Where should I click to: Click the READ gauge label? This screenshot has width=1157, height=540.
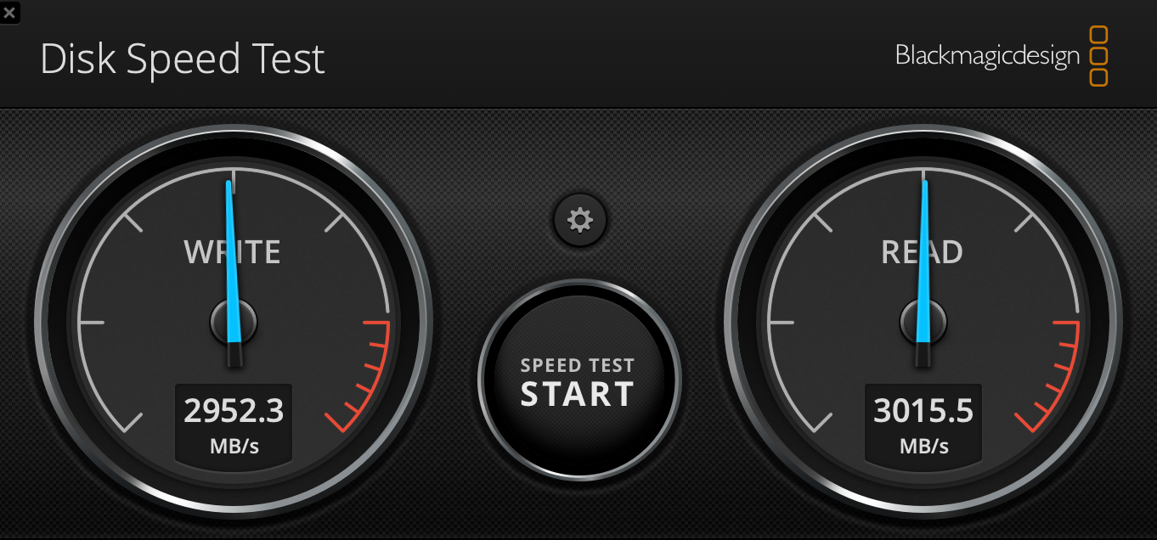923,252
